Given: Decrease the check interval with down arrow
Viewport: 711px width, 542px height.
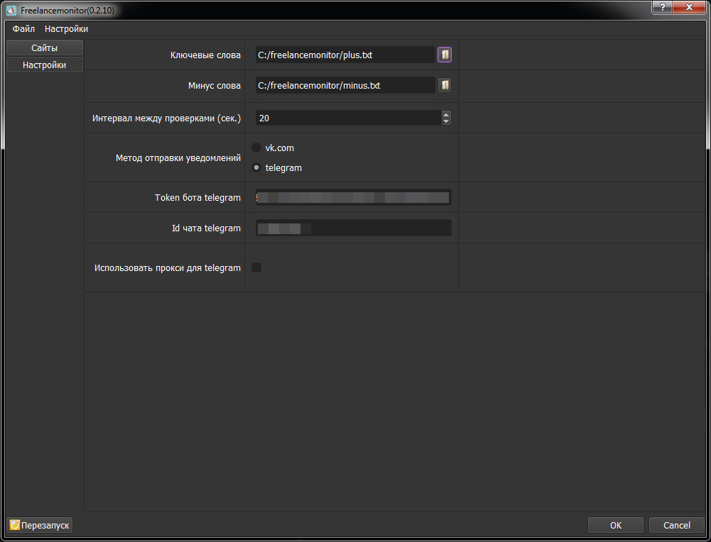Looking at the screenshot, I should click(446, 121).
